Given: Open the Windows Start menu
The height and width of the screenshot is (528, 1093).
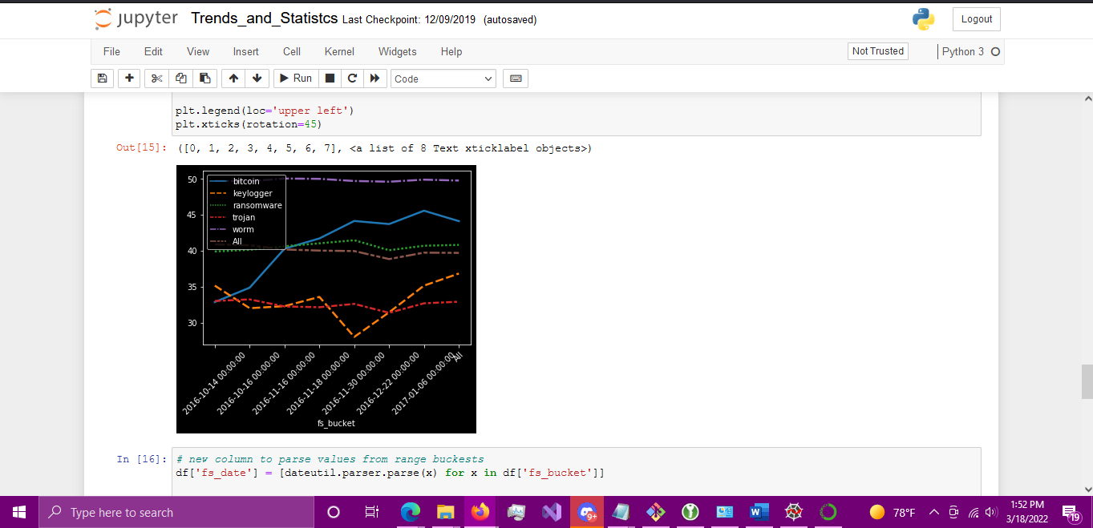Looking at the screenshot, I should click(19, 512).
